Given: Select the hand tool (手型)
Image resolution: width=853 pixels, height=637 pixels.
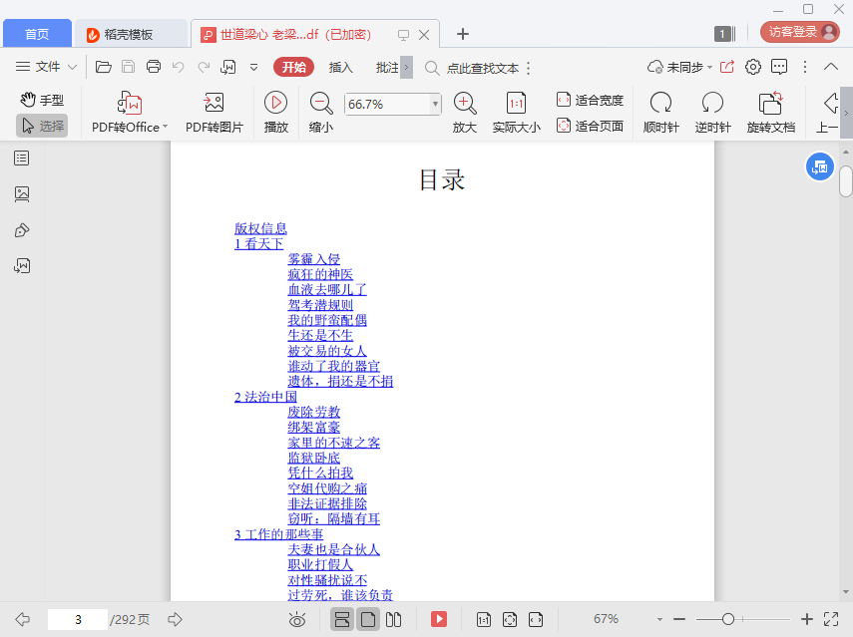Looking at the screenshot, I should [x=43, y=100].
